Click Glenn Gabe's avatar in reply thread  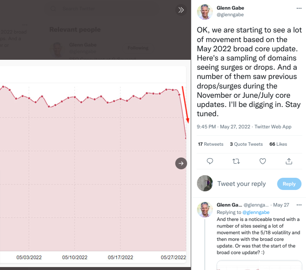point(205,210)
